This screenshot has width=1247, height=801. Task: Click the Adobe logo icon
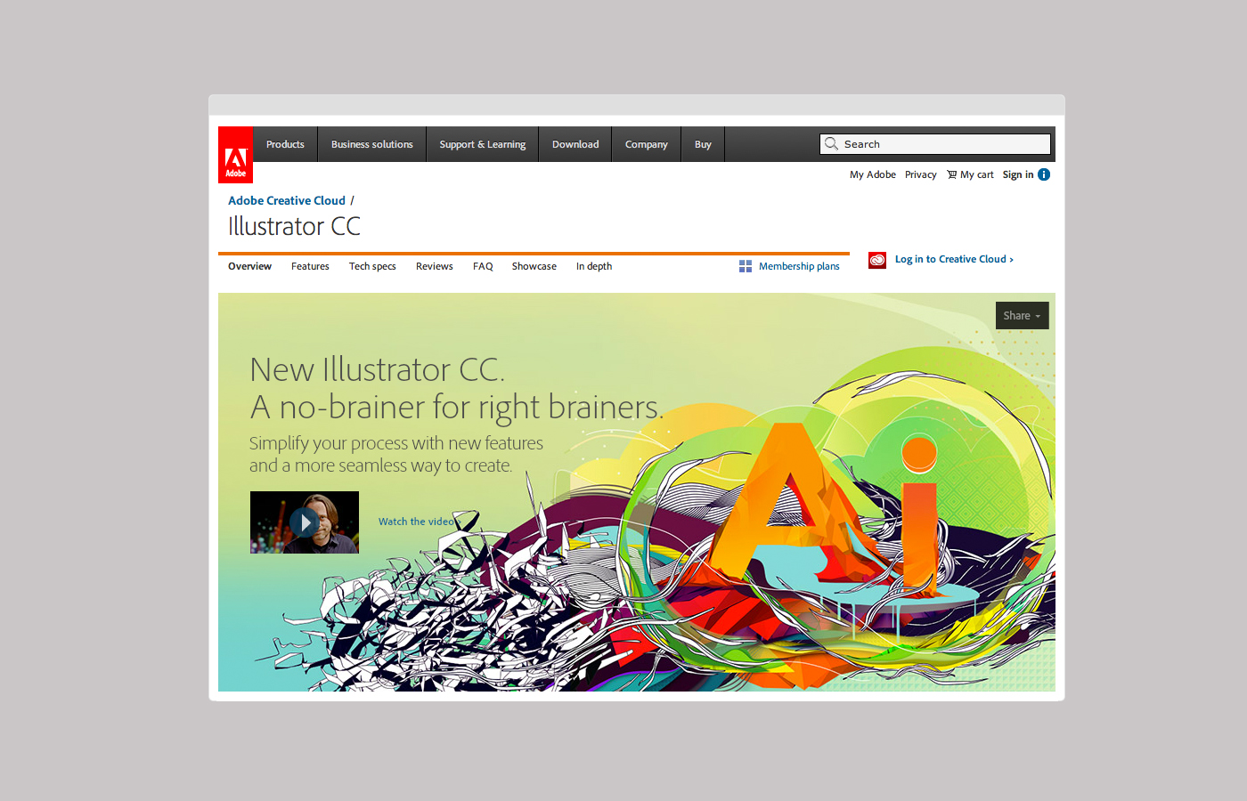point(235,155)
